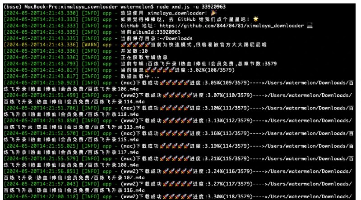Open the GitHub URL ending in ximalaya_downloader

click(231, 26)
